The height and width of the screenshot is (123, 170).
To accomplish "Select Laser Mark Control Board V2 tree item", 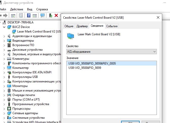I will point(39,32).
